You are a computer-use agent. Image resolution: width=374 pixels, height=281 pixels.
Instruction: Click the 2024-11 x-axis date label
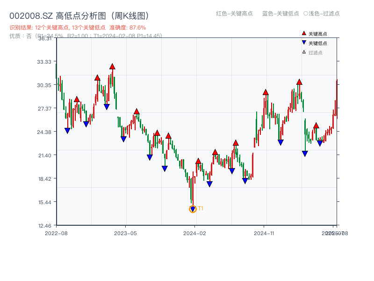click(x=264, y=233)
